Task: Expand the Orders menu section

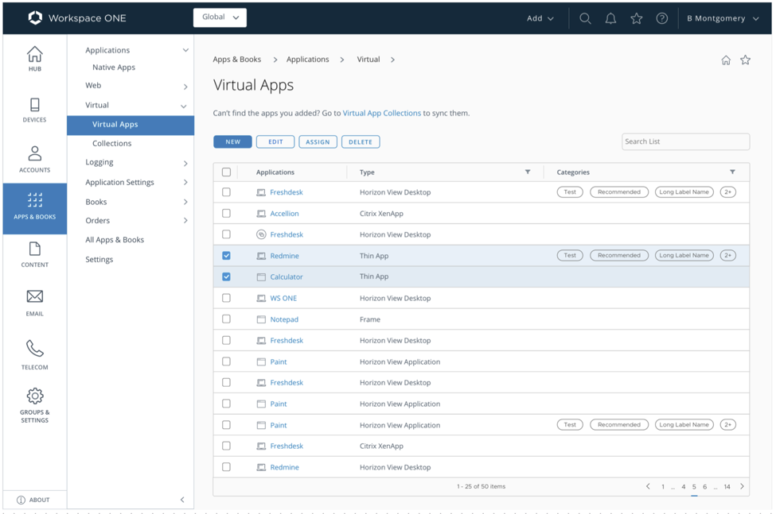Action: coord(185,220)
